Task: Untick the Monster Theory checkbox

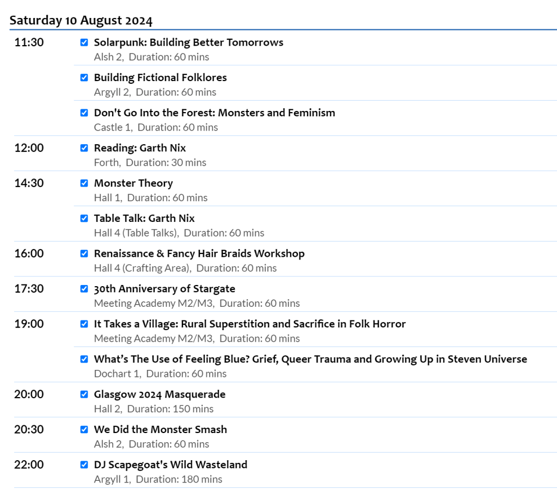Action: tap(84, 183)
